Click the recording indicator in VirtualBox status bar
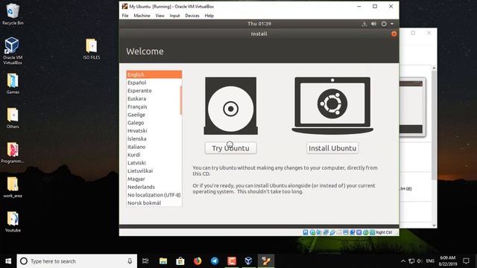 353,232
